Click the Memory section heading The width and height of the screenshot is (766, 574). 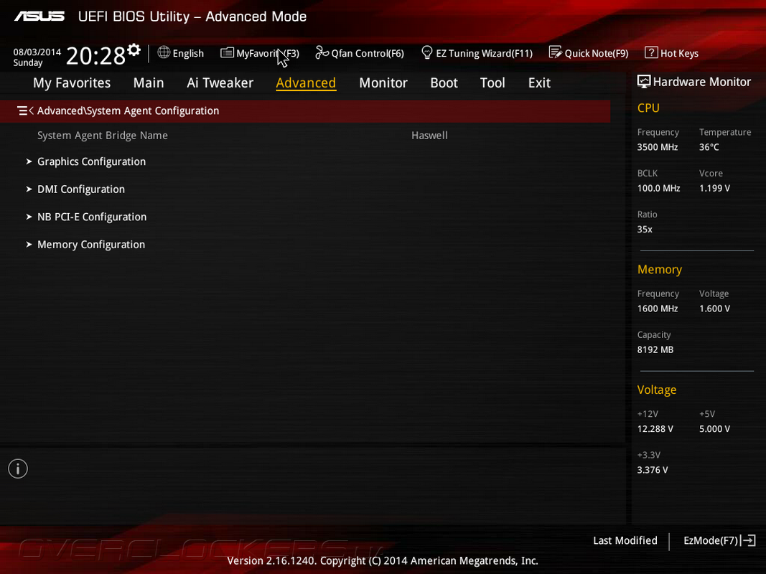click(x=660, y=270)
